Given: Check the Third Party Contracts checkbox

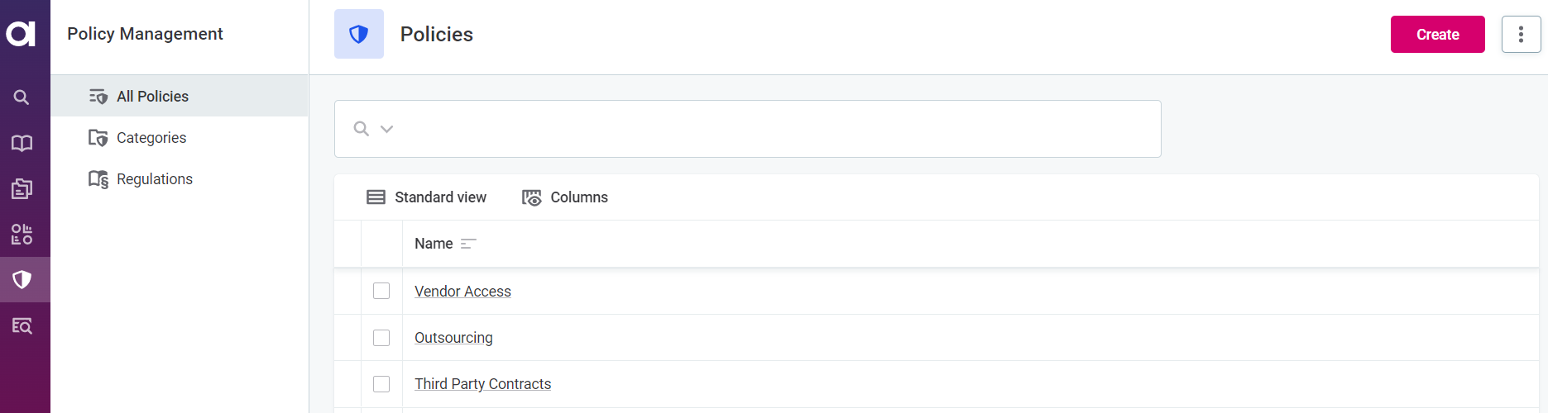Looking at the screenshot, I should point(381,384).
